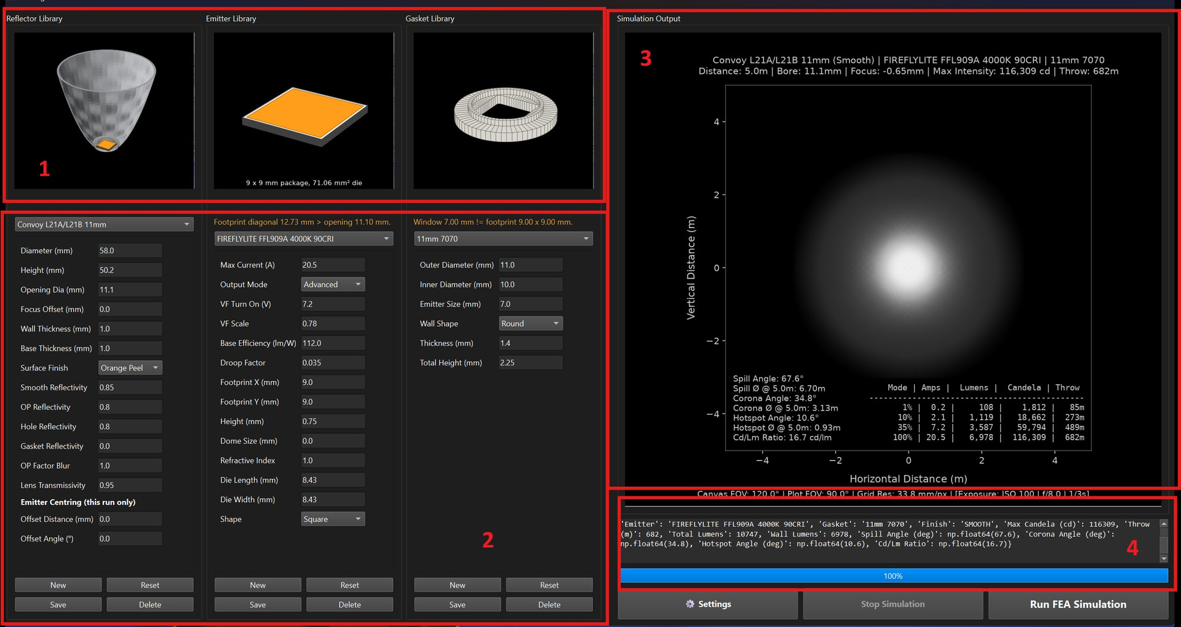
Task: Click the Base Efficiency (lm/W) field
Action: coord(333,343)
